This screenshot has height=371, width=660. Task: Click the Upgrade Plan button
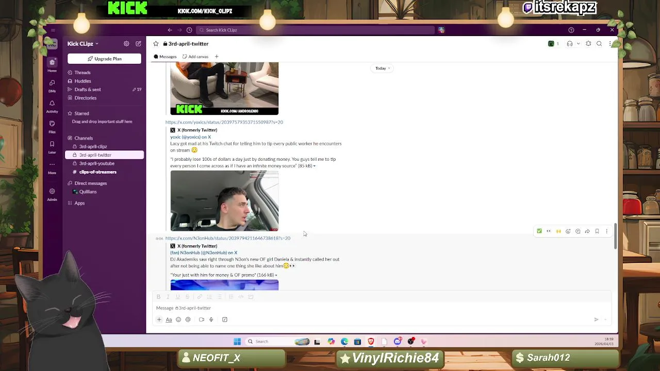pos(104,59)
